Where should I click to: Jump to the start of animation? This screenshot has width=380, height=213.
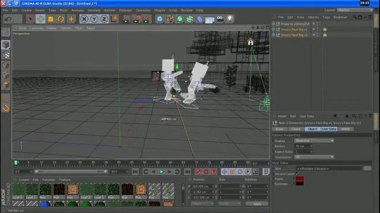point(135,172)
